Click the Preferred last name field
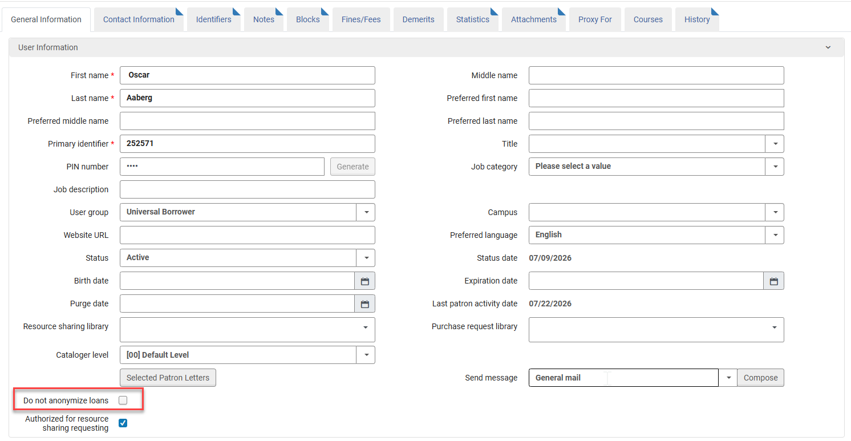 (x=657, y=121)
